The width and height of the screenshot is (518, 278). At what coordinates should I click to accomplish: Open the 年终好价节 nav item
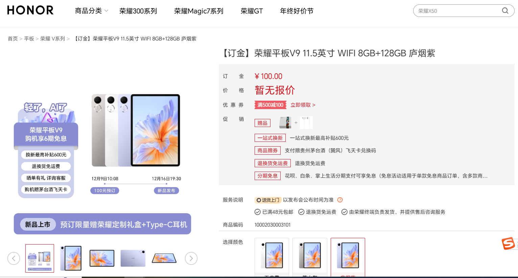click(x=297, y=11)
